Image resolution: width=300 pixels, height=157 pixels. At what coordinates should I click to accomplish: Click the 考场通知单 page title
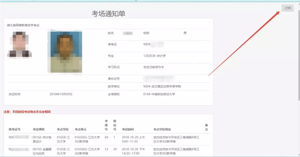pos(108,14)
